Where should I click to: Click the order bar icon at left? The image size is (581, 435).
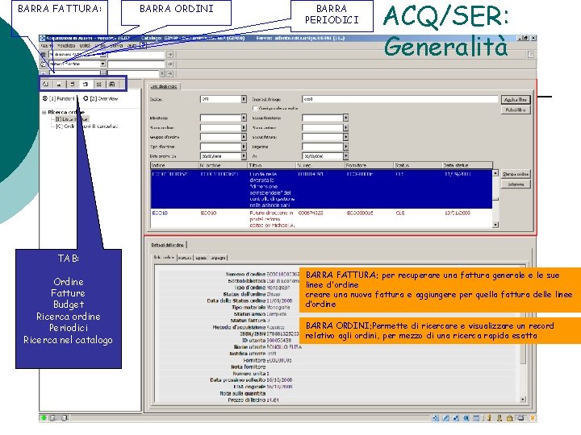click(x=43, y=64)
